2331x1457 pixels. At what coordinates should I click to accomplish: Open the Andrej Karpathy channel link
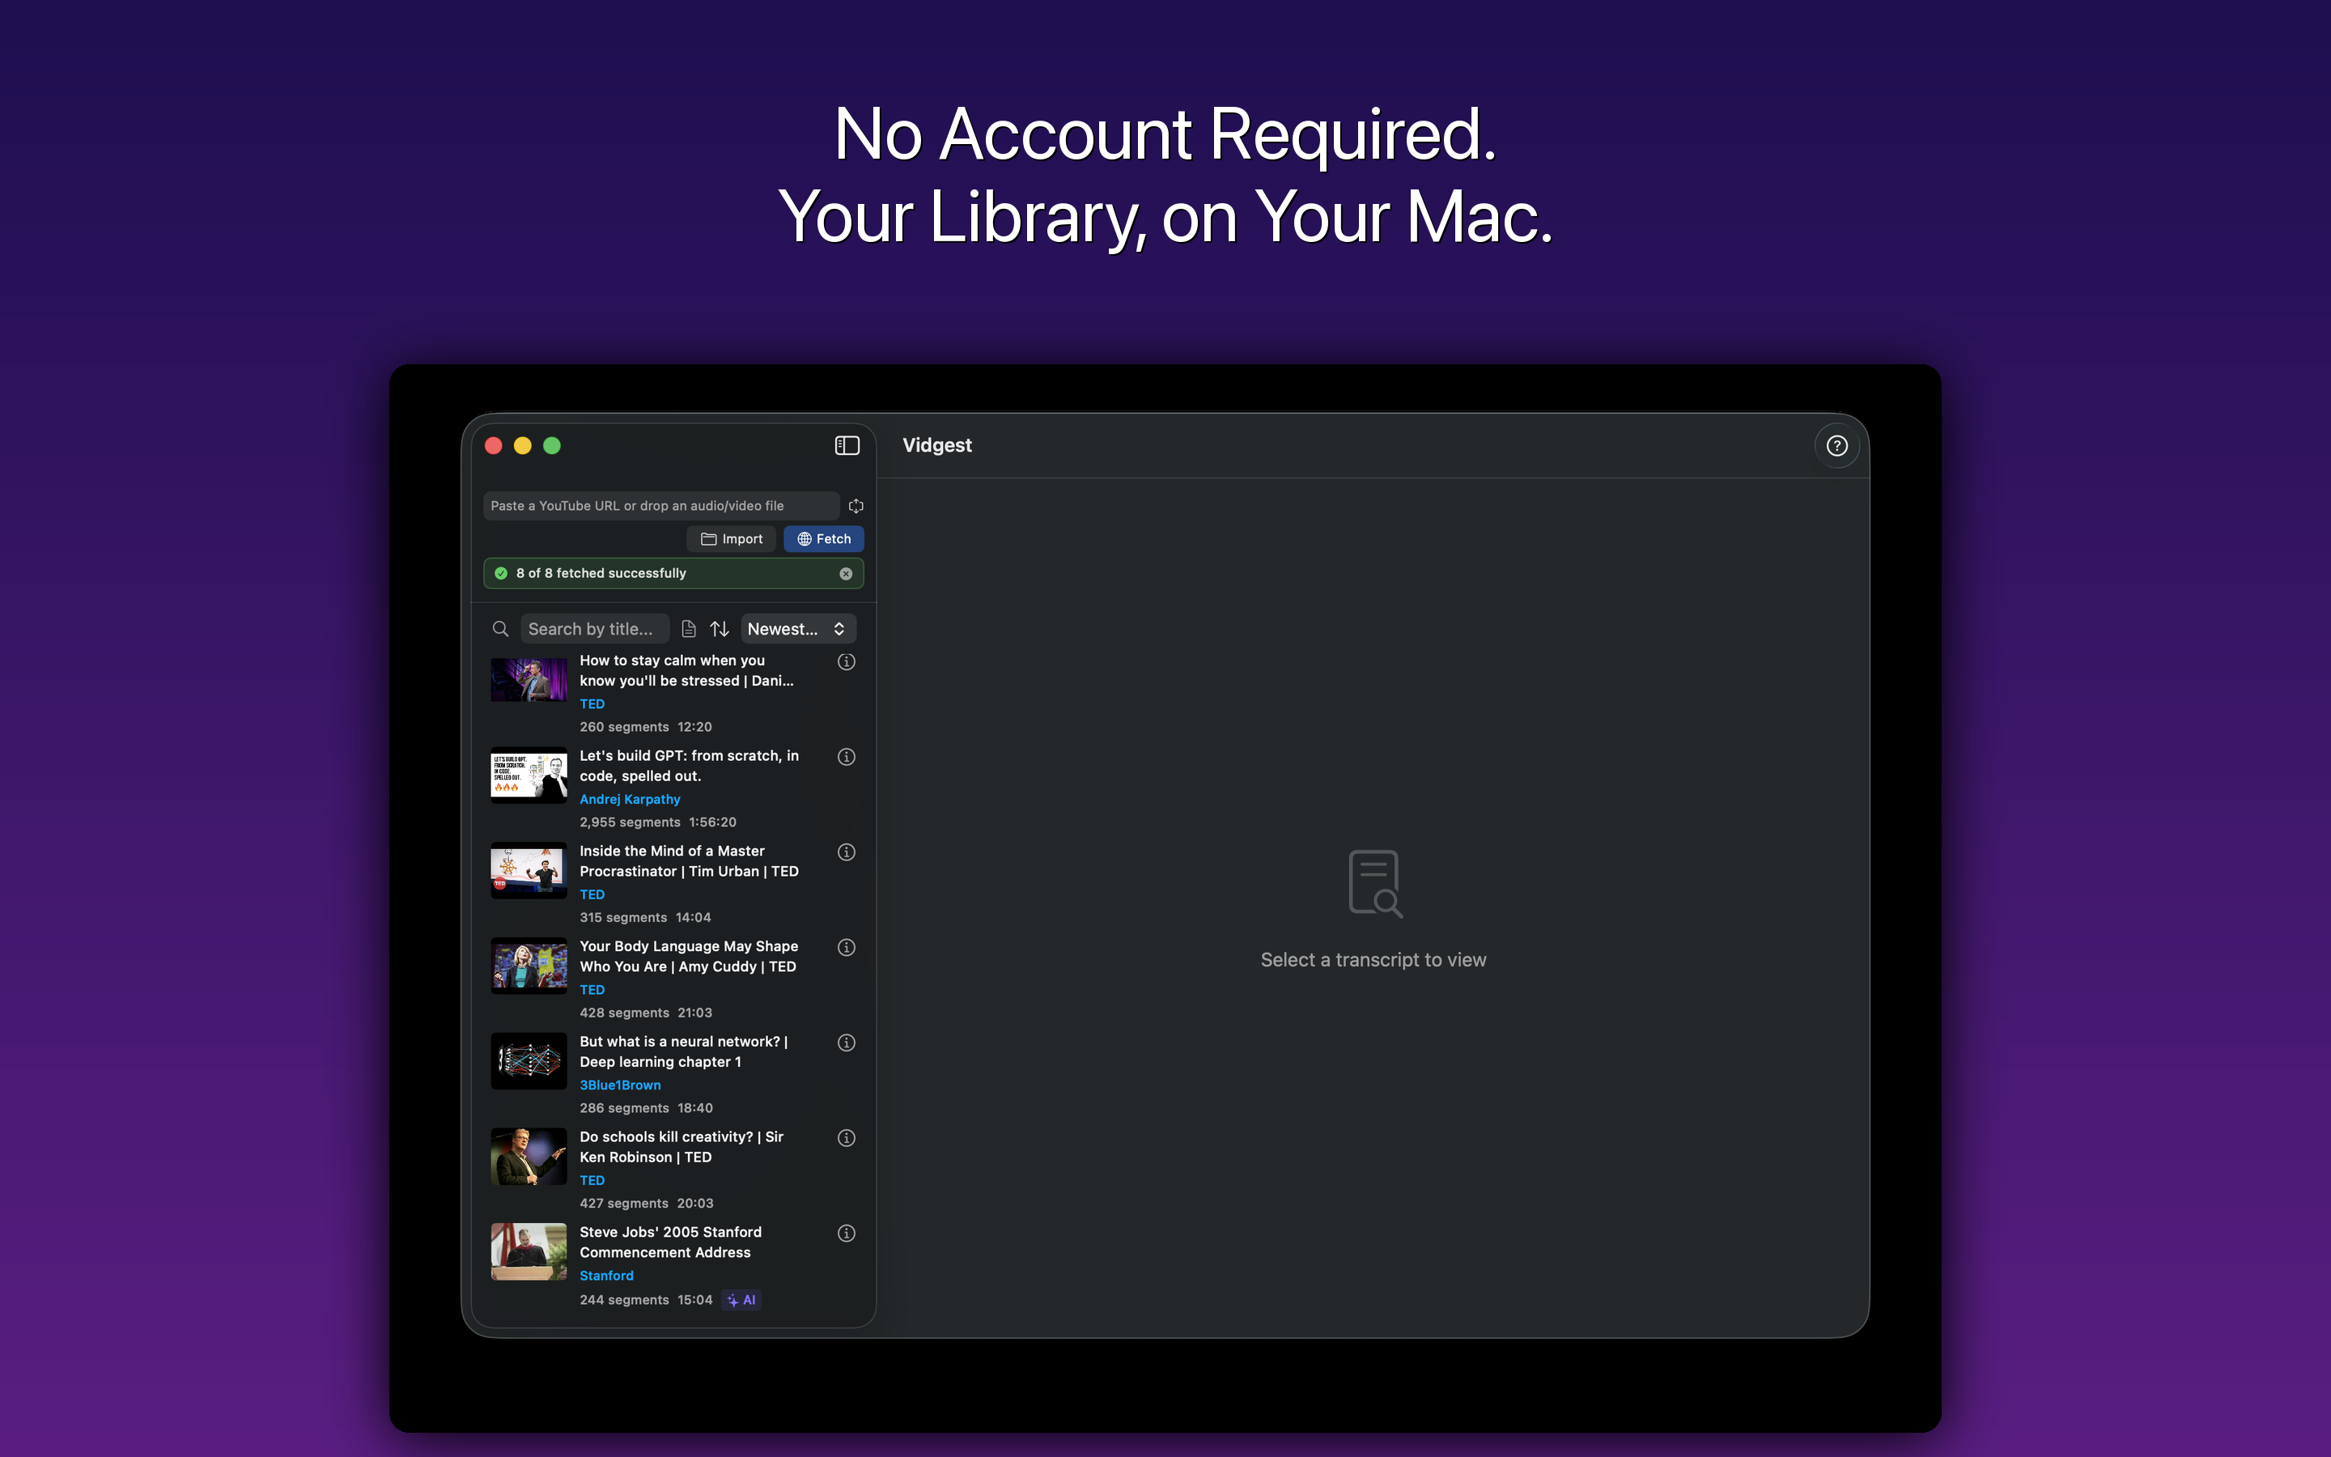point(630,799)
